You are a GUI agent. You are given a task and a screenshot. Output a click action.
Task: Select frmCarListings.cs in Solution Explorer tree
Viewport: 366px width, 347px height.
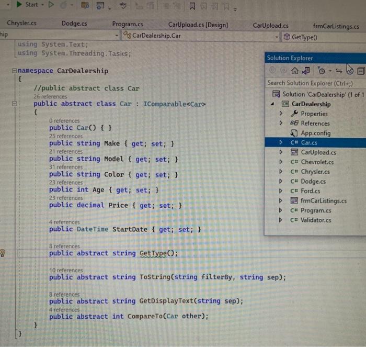pyautogui.click(x=323, y=201)
